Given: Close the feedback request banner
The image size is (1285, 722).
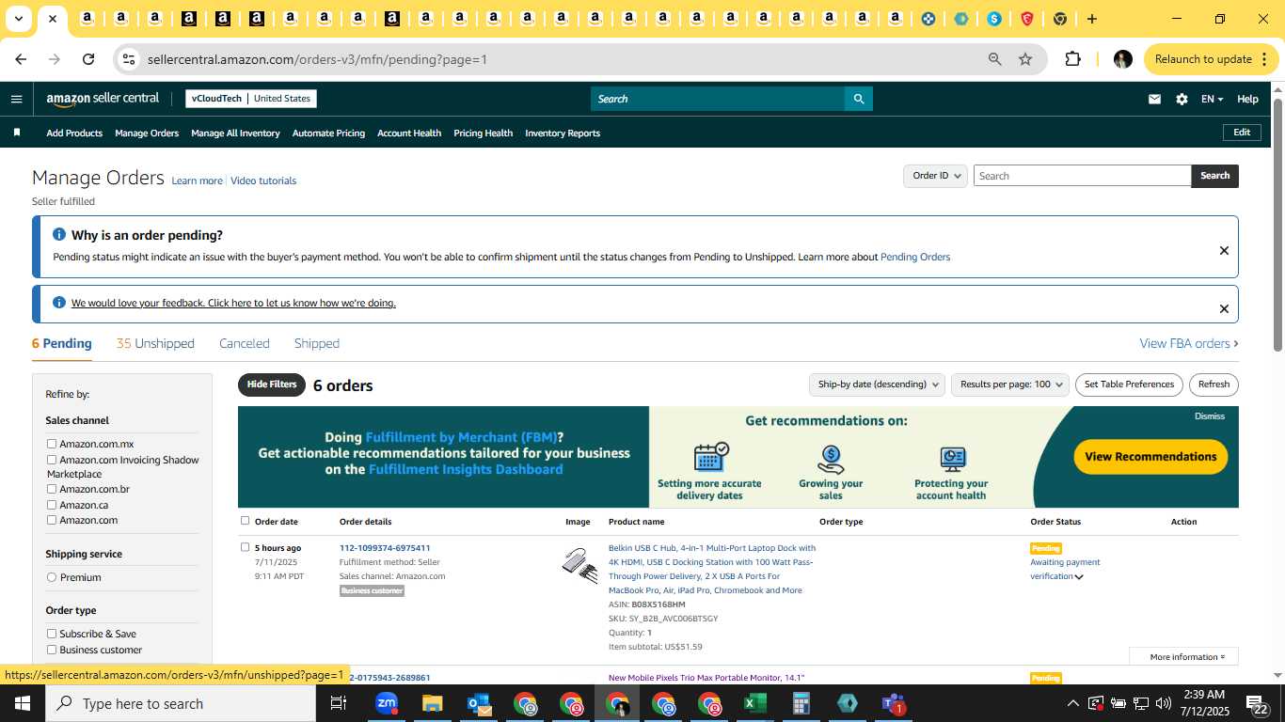Looking at the screenshot, I should (1224, 308).
